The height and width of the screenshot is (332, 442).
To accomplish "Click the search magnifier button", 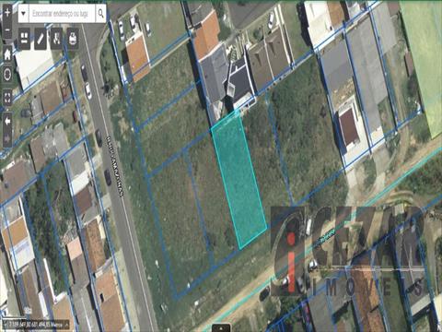I will [100, 13].
